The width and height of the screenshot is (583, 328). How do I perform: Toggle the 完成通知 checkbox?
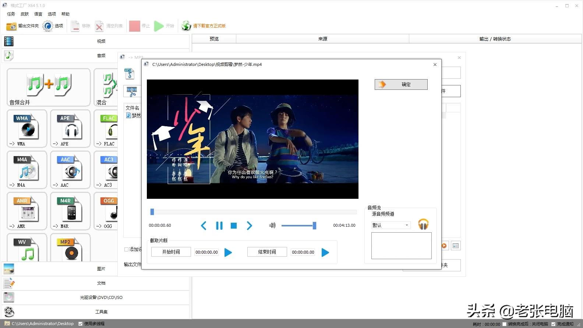pyautogui.click(x=553, y=324)
